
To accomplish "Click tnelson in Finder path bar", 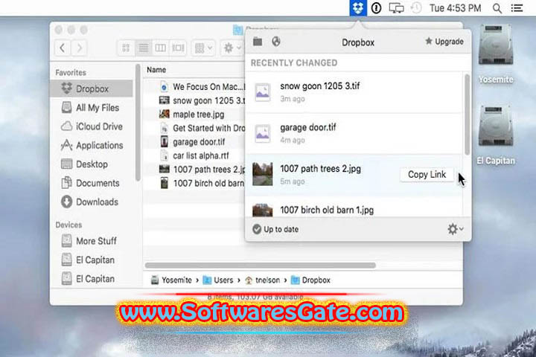I will click(263, 280).
